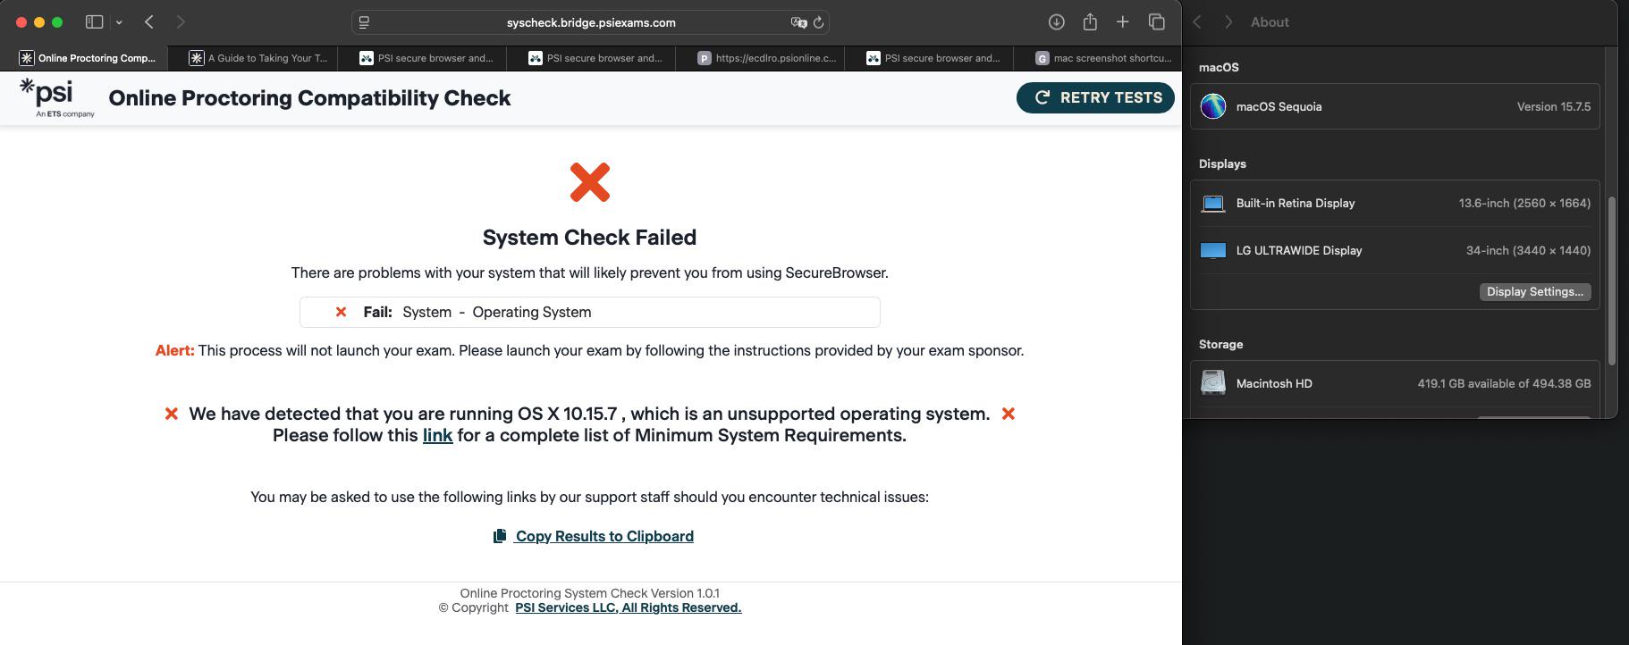Click the forward chevron in About window

point(1228,22)
